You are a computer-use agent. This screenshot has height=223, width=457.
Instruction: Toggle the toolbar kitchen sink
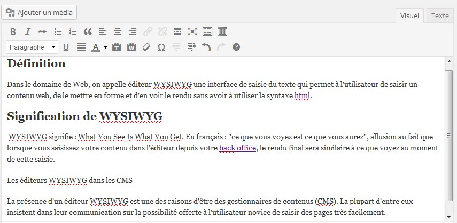207,31
